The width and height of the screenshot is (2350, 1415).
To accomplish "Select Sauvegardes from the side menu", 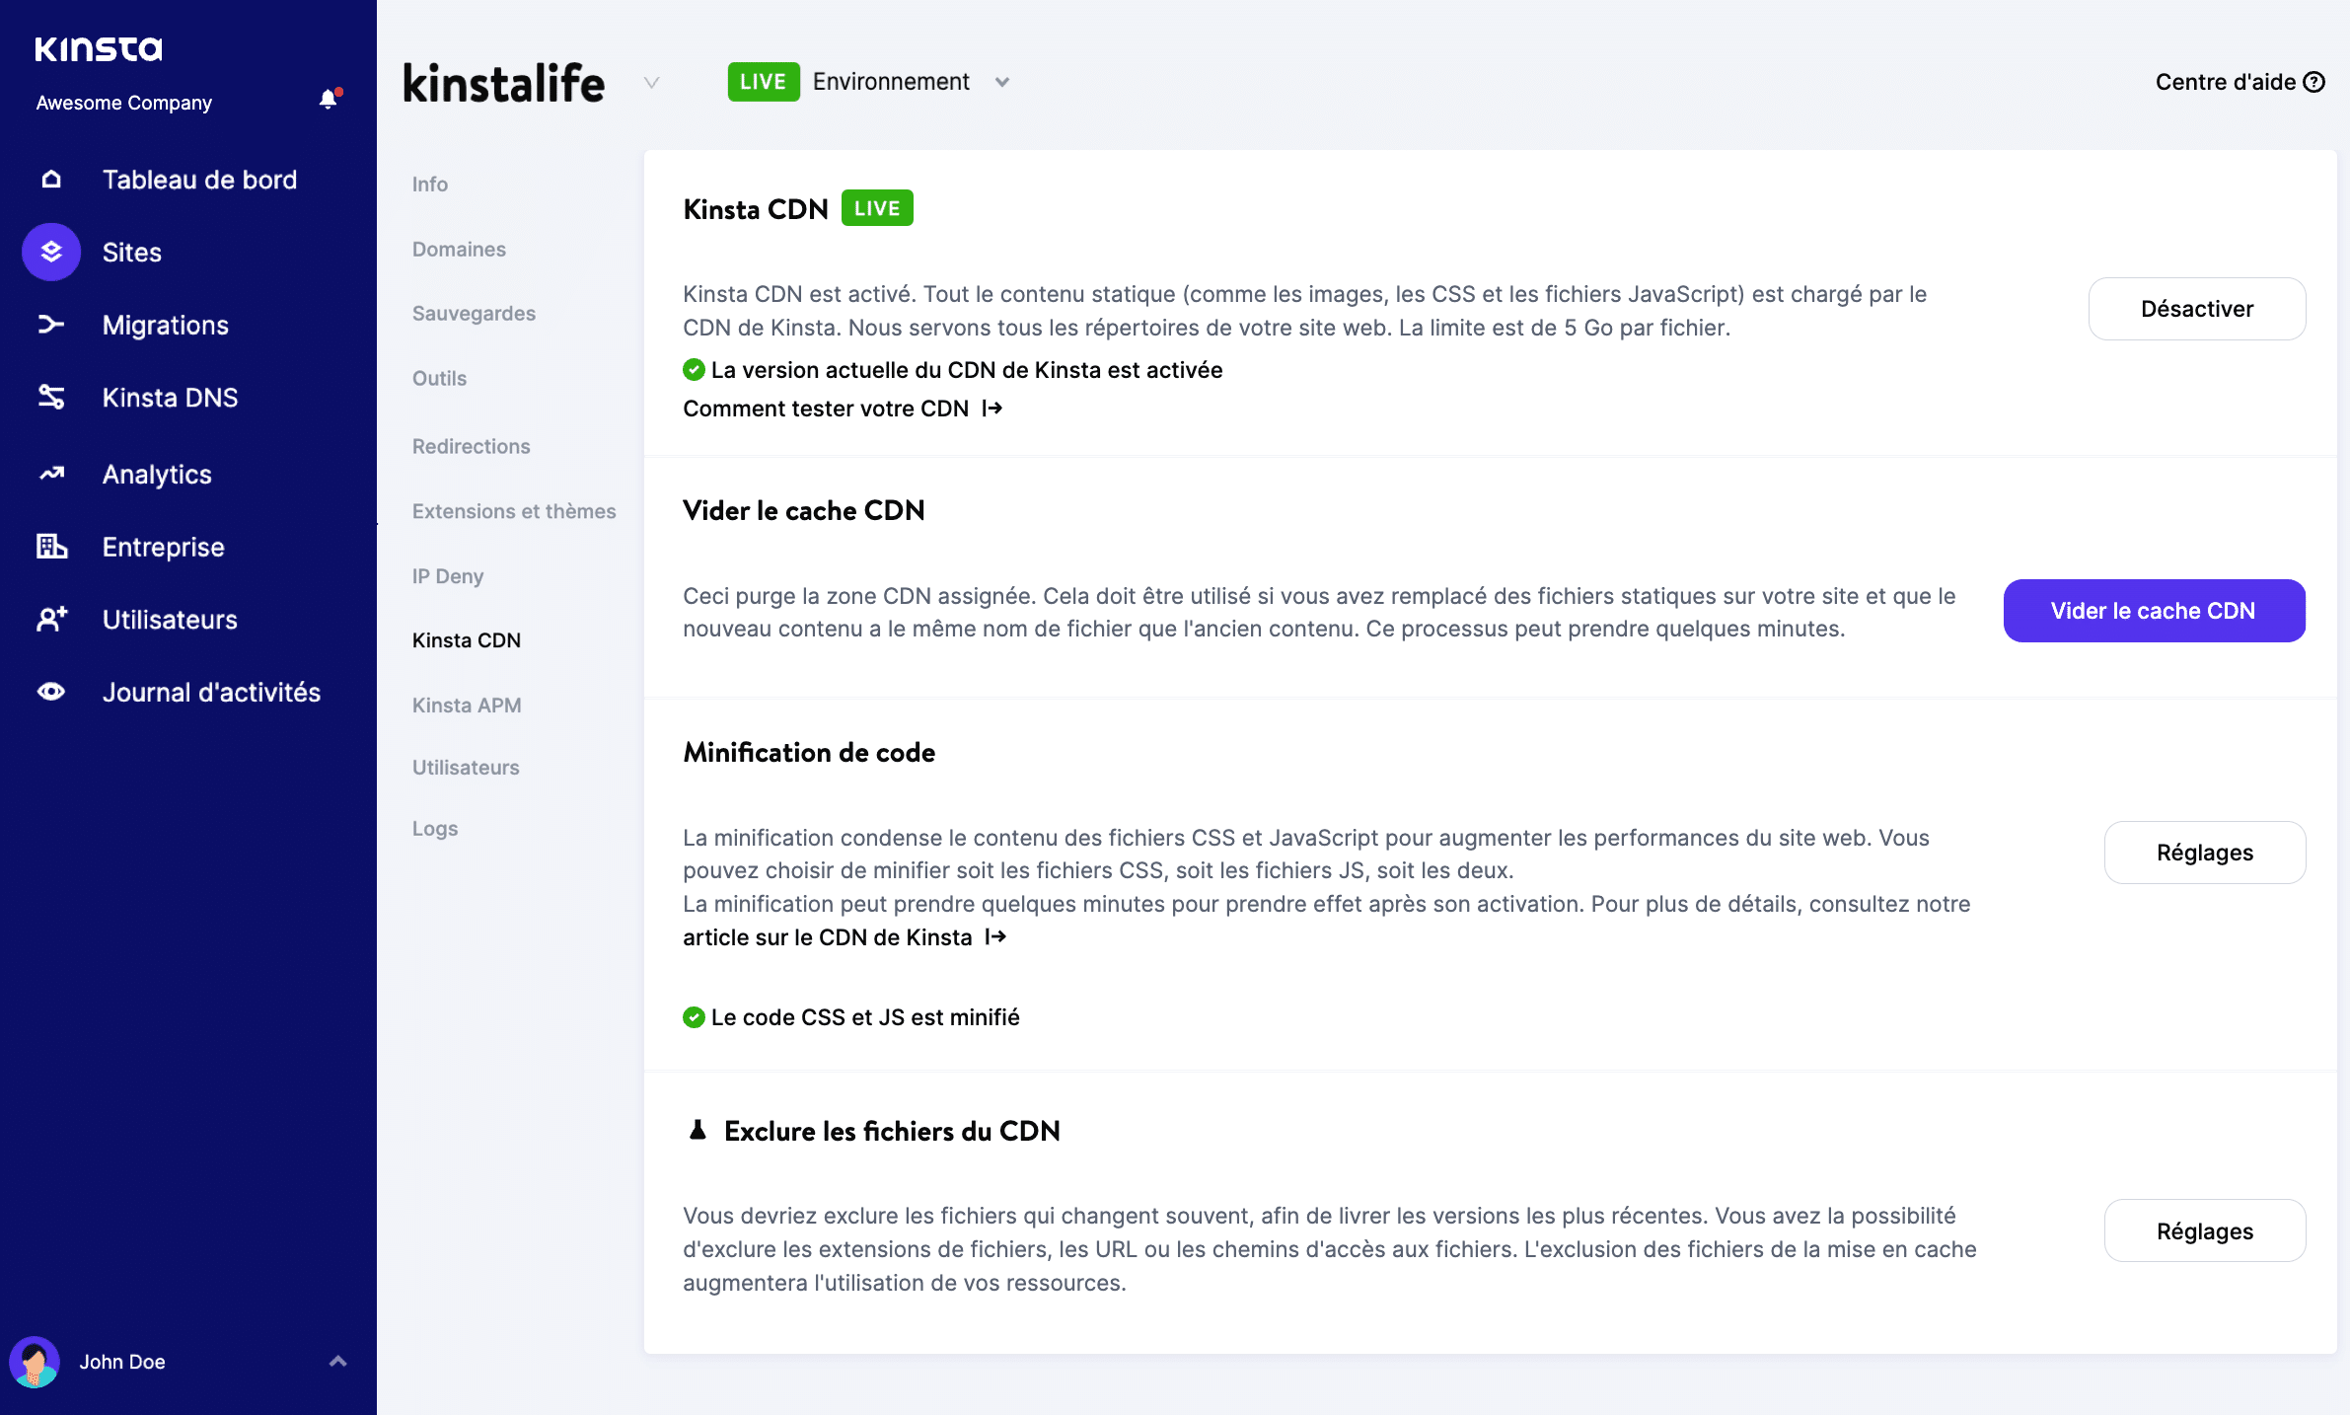I will (474, 312).
